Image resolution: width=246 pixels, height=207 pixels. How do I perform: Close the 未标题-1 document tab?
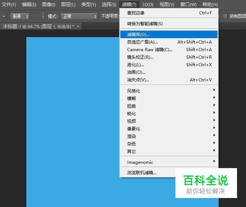[78, 26]
